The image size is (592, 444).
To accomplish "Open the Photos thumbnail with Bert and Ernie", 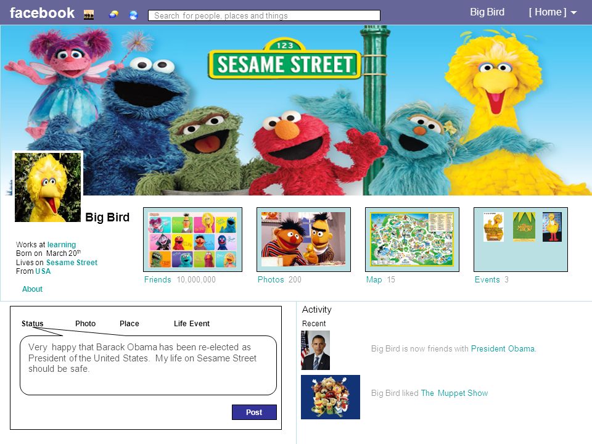I will (303, 239).
